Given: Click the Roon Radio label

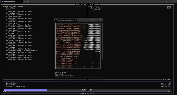Looking at the screenshot, I should point(167,80).
